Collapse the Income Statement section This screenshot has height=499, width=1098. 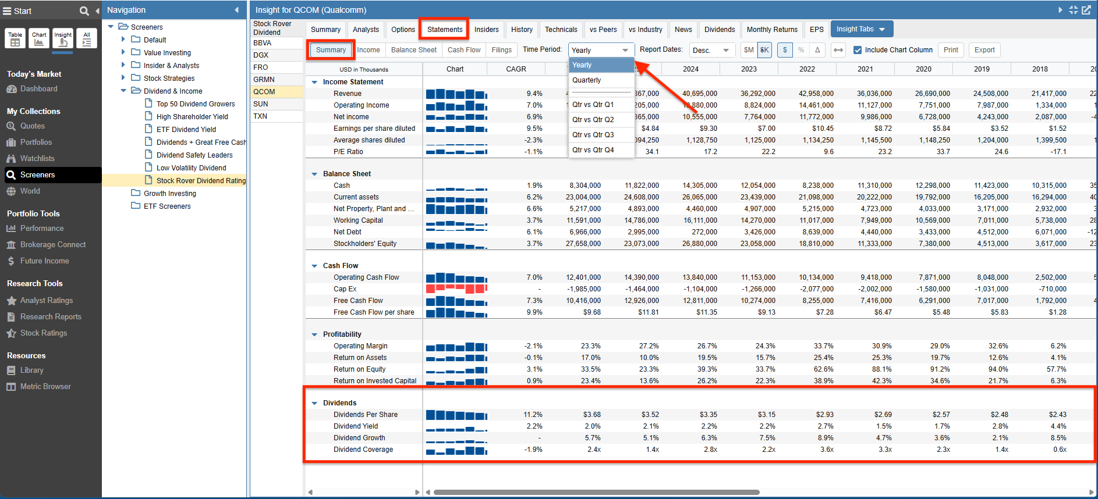coord(314,82)
